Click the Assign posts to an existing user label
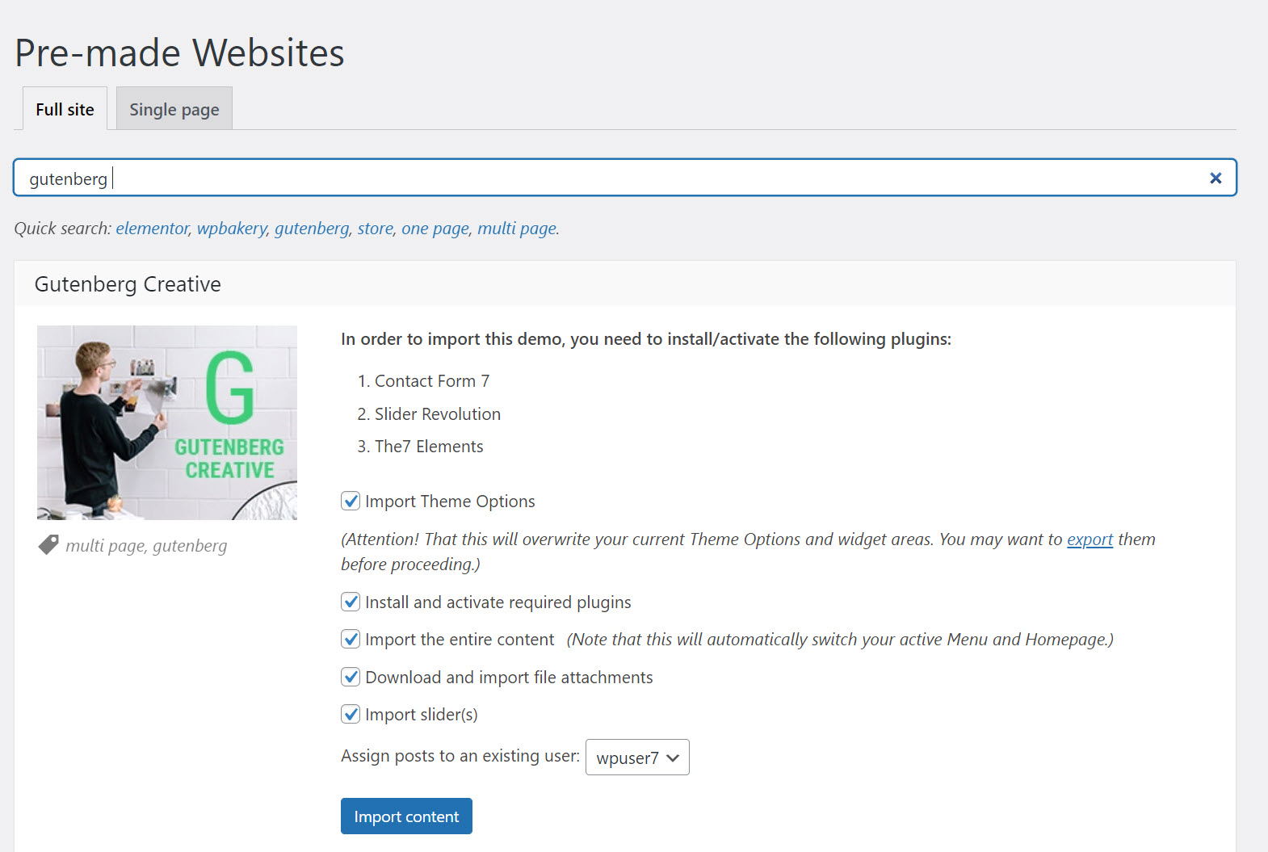Image resolution: width=1268 pixels, height=852 pixels. (460, 756)
